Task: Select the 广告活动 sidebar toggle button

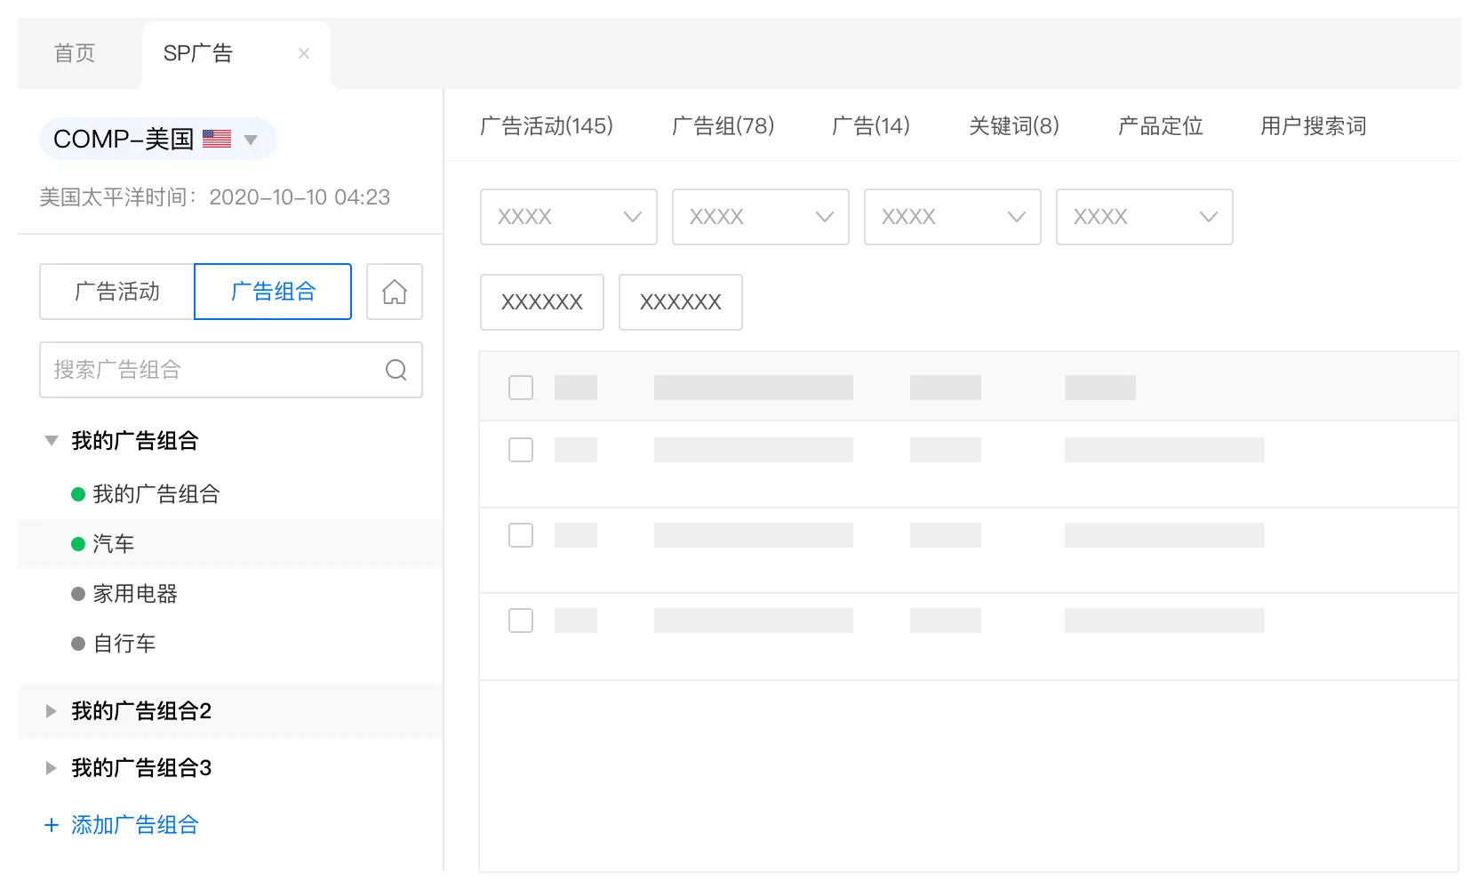Action: click(117, 292)
